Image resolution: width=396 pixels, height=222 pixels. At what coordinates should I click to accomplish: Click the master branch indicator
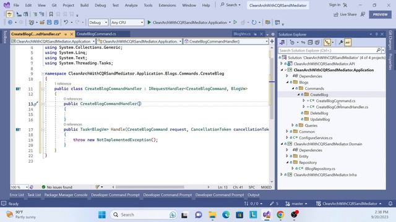point(296,203)
